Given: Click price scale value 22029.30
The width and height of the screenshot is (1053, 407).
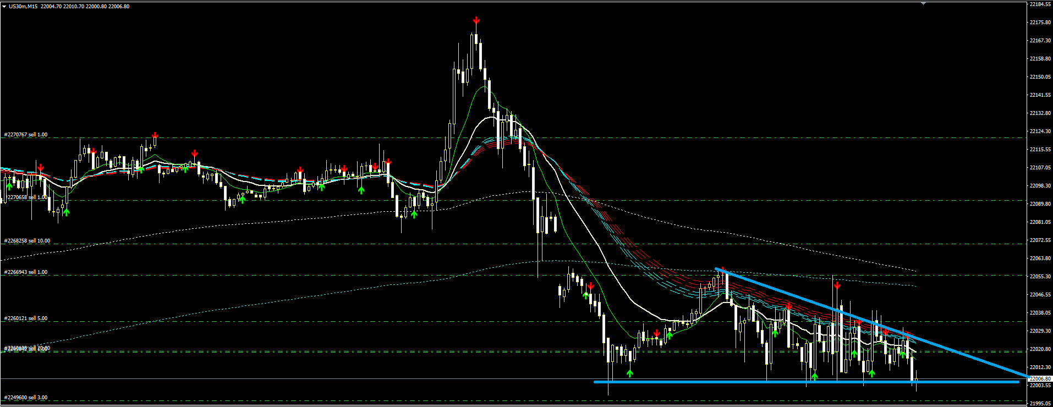Looking at the screenshot, I should (x=1040, y=331).
